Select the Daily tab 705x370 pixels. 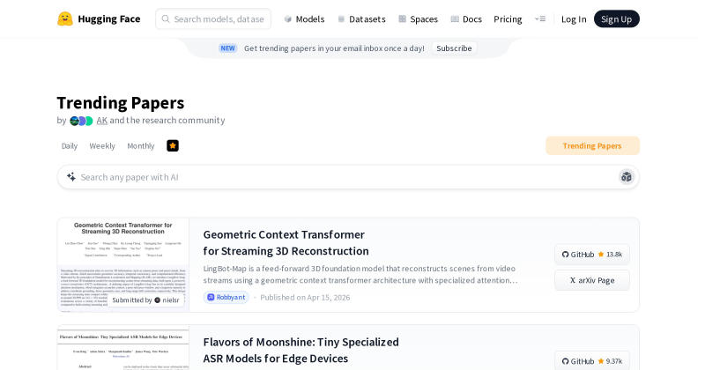(x=70, y=145)
